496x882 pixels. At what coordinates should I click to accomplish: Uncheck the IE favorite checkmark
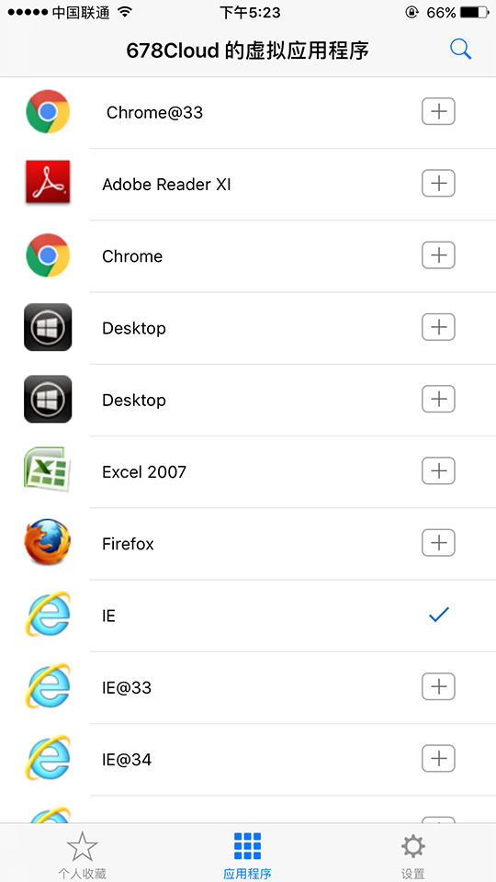pyautogui.click(x=439, y=615)
